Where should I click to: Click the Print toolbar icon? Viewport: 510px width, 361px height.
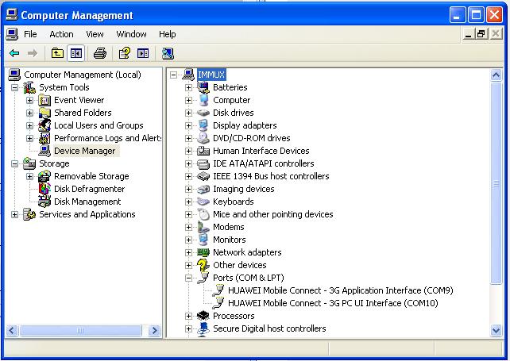click(100, 53)
